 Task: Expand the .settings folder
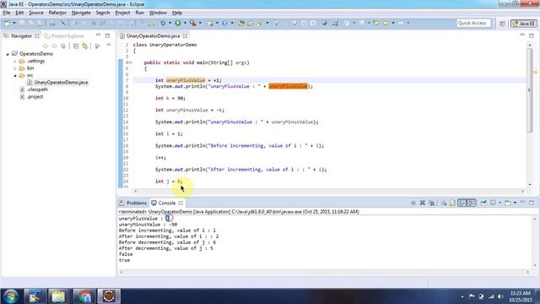click(15, 62)
